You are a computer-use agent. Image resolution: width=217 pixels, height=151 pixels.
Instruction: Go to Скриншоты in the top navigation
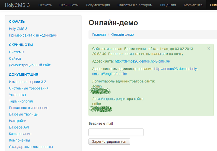pyautogui.click(x=69, y=5)
